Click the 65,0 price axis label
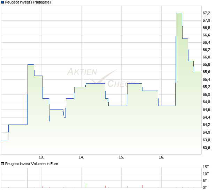 pyautogui.click(x=206, y=94)
